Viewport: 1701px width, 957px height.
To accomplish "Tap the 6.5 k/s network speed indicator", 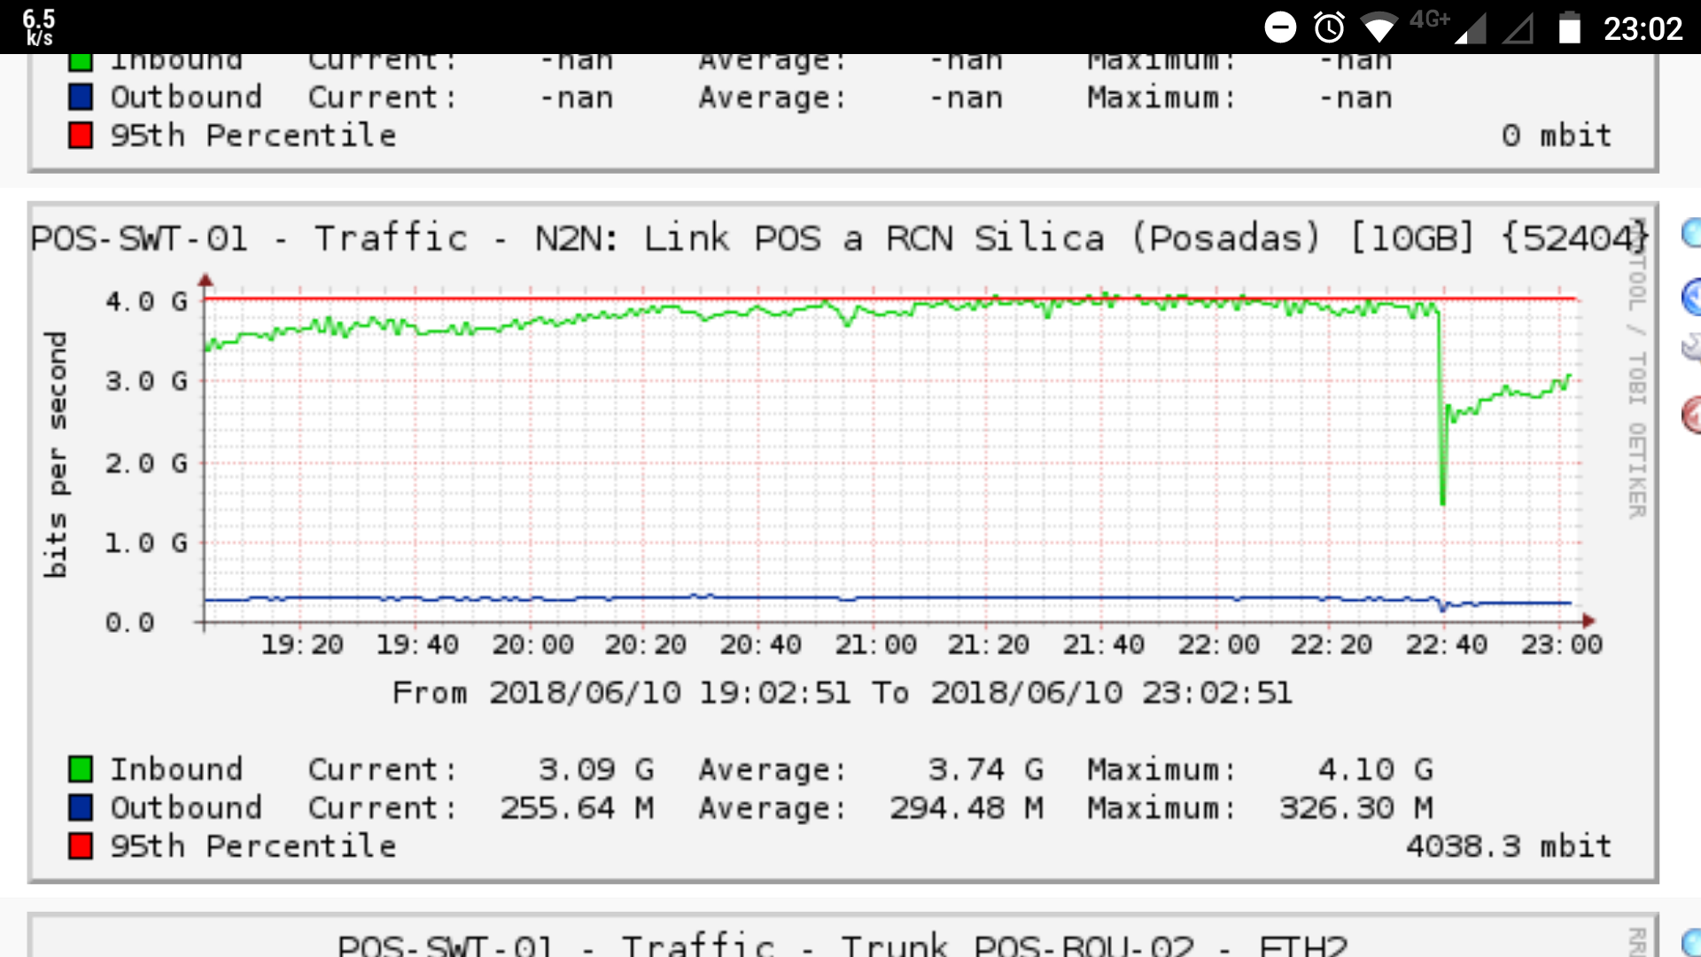I will pos(38,27).
